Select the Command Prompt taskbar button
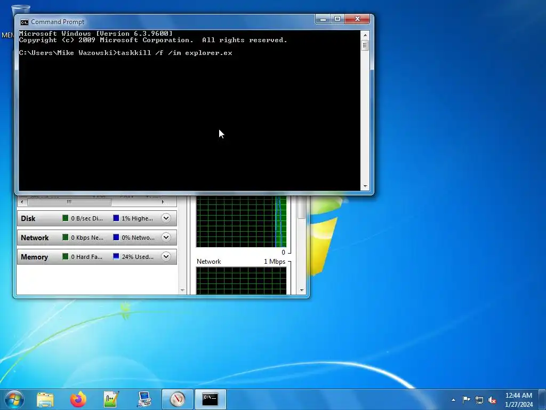546x410 pixels. [210, 399]
